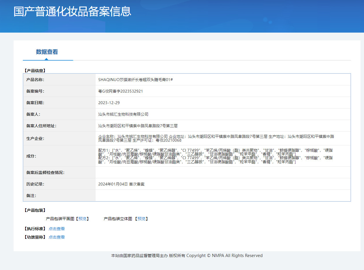Click the empty 备注 field cell
The height and width of the screenshot is (270, 364).
pos(223,196)
